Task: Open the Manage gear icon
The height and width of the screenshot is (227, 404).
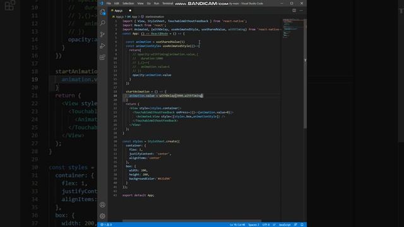Action: coord(102,216)
